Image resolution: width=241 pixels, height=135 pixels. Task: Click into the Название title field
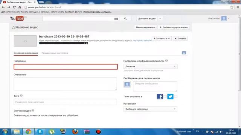66,67
